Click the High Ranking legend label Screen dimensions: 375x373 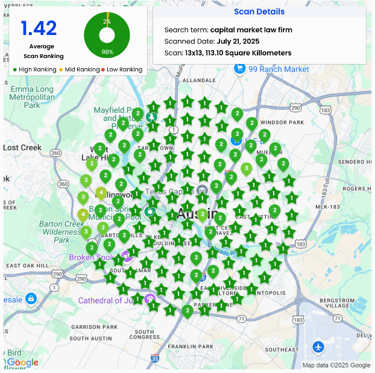[x=37, y=69]
